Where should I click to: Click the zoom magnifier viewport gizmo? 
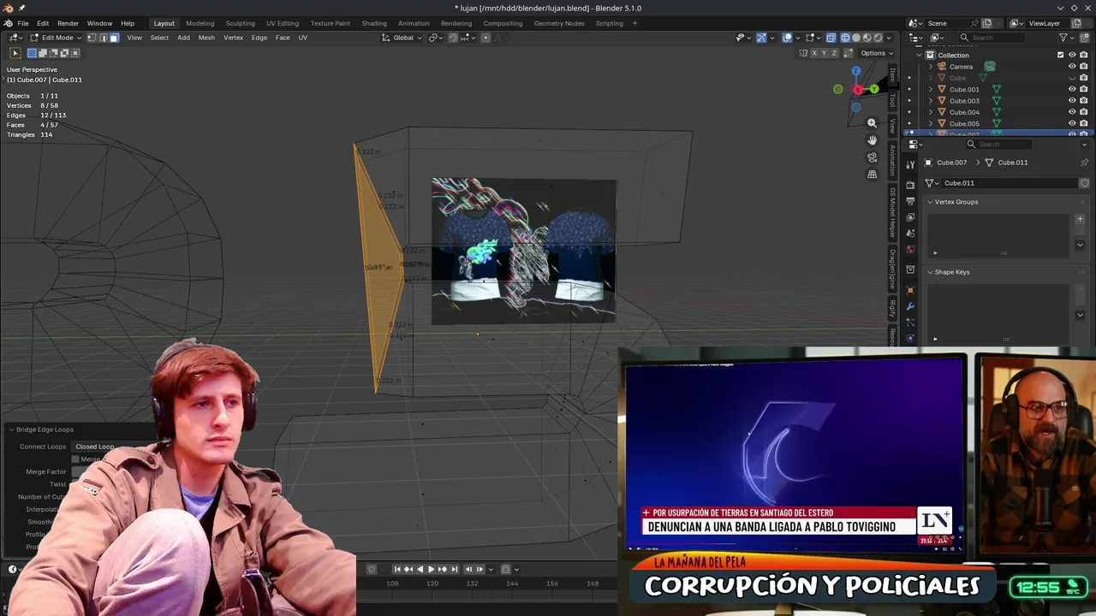tap(872, 123)
